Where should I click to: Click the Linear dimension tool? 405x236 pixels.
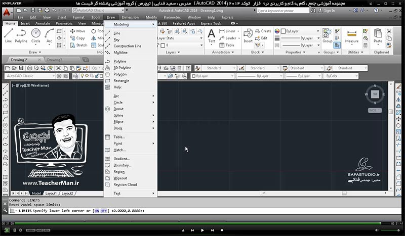click(x=227, y=31)
